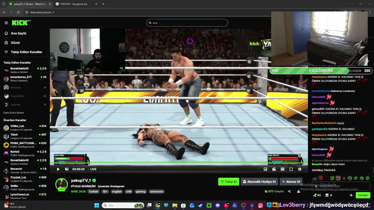Toggle theater mode

283,169
